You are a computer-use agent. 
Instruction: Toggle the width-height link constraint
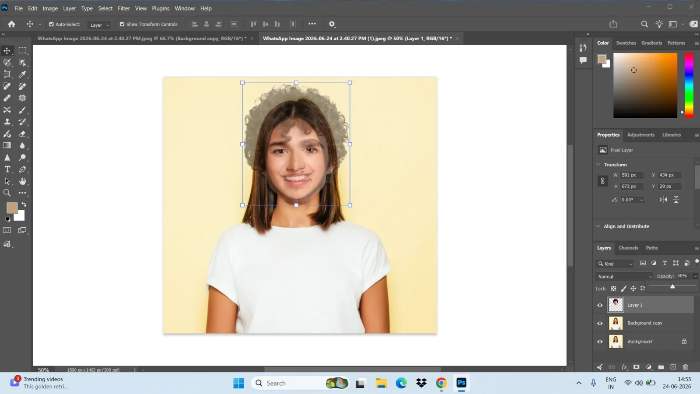[602, 181]
